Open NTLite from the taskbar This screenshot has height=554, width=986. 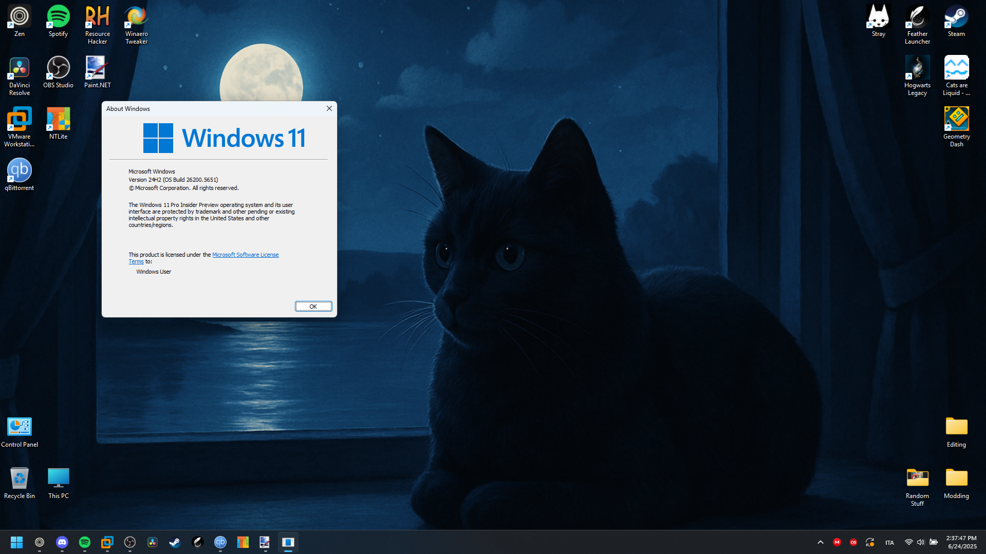pos(243,542)
